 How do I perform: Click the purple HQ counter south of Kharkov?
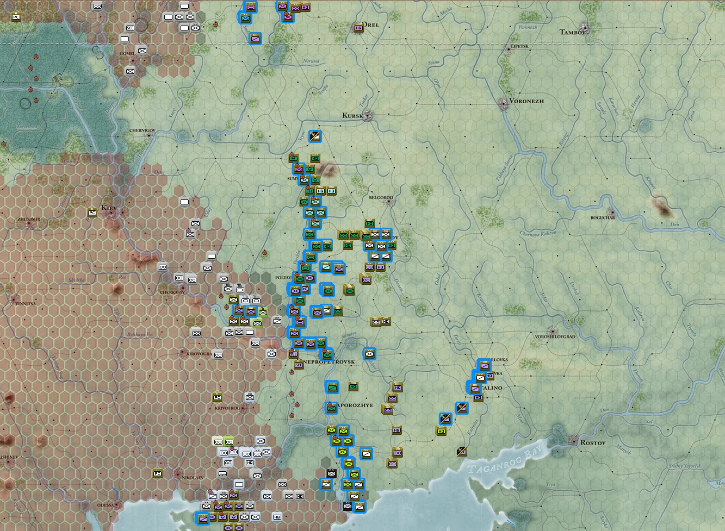point(380,267)
